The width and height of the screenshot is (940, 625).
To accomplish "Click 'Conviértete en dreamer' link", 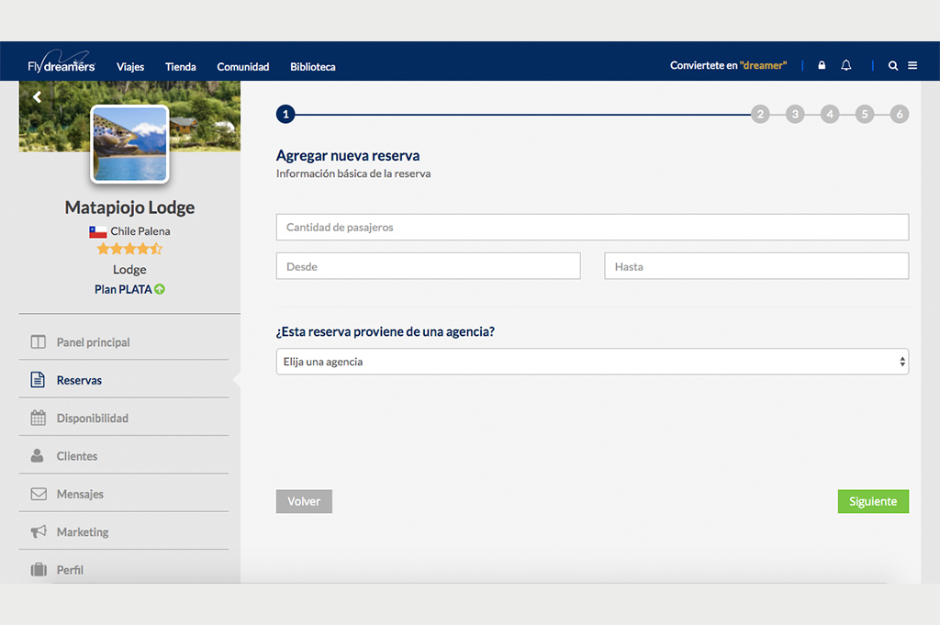I will (x=728, y=66).
